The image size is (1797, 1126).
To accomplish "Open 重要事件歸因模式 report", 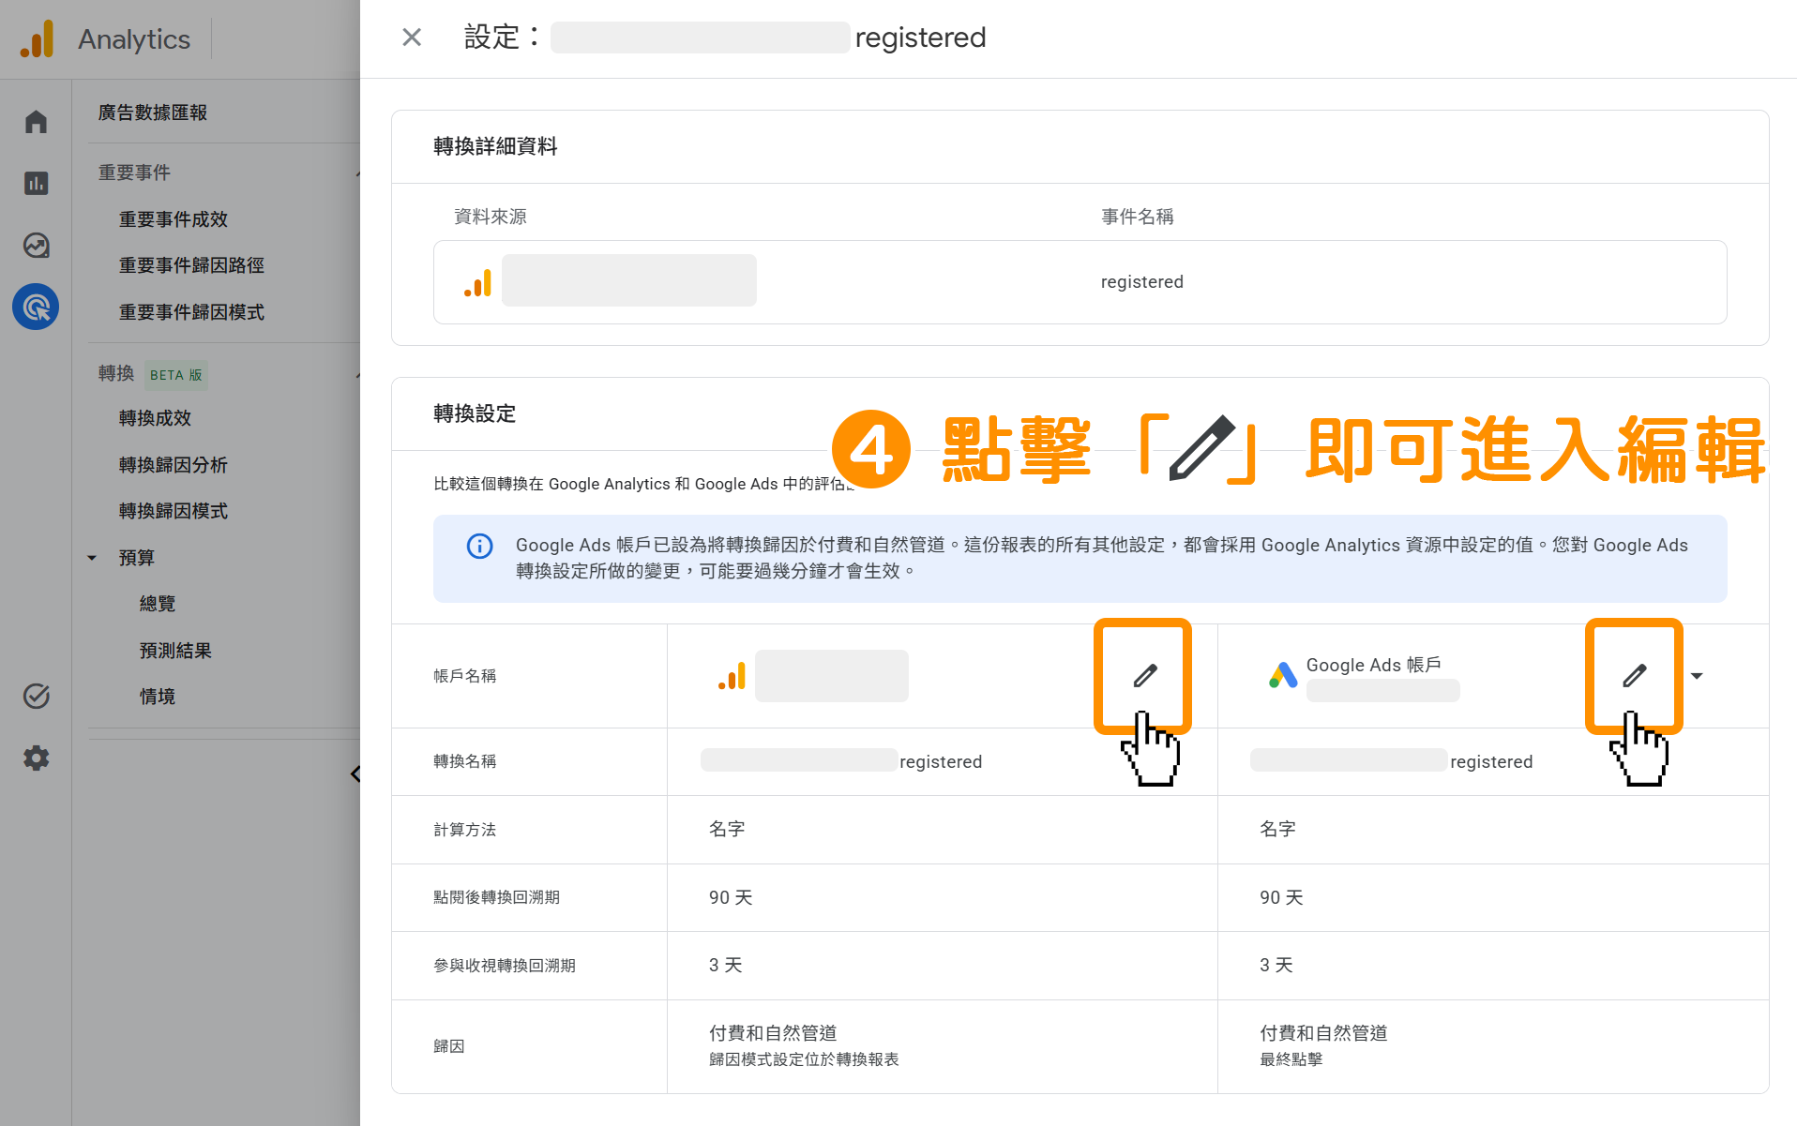I will 191,312.
